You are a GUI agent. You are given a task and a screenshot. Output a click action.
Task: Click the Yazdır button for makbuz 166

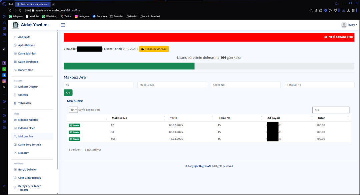[x=74, y=139]
